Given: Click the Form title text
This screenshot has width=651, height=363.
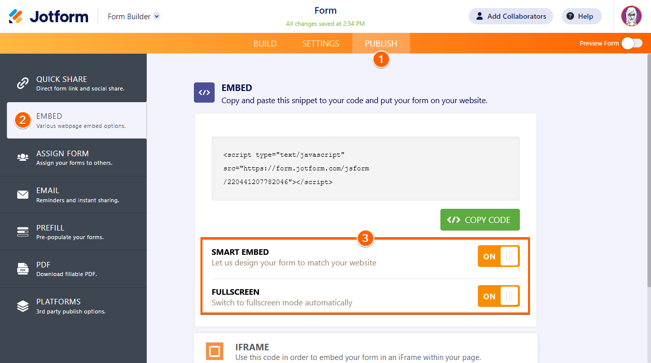Looking at the screenshot, I should click(325, 11).
